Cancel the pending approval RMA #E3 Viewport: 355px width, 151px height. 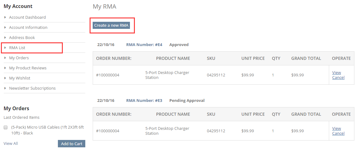[338, 134]
